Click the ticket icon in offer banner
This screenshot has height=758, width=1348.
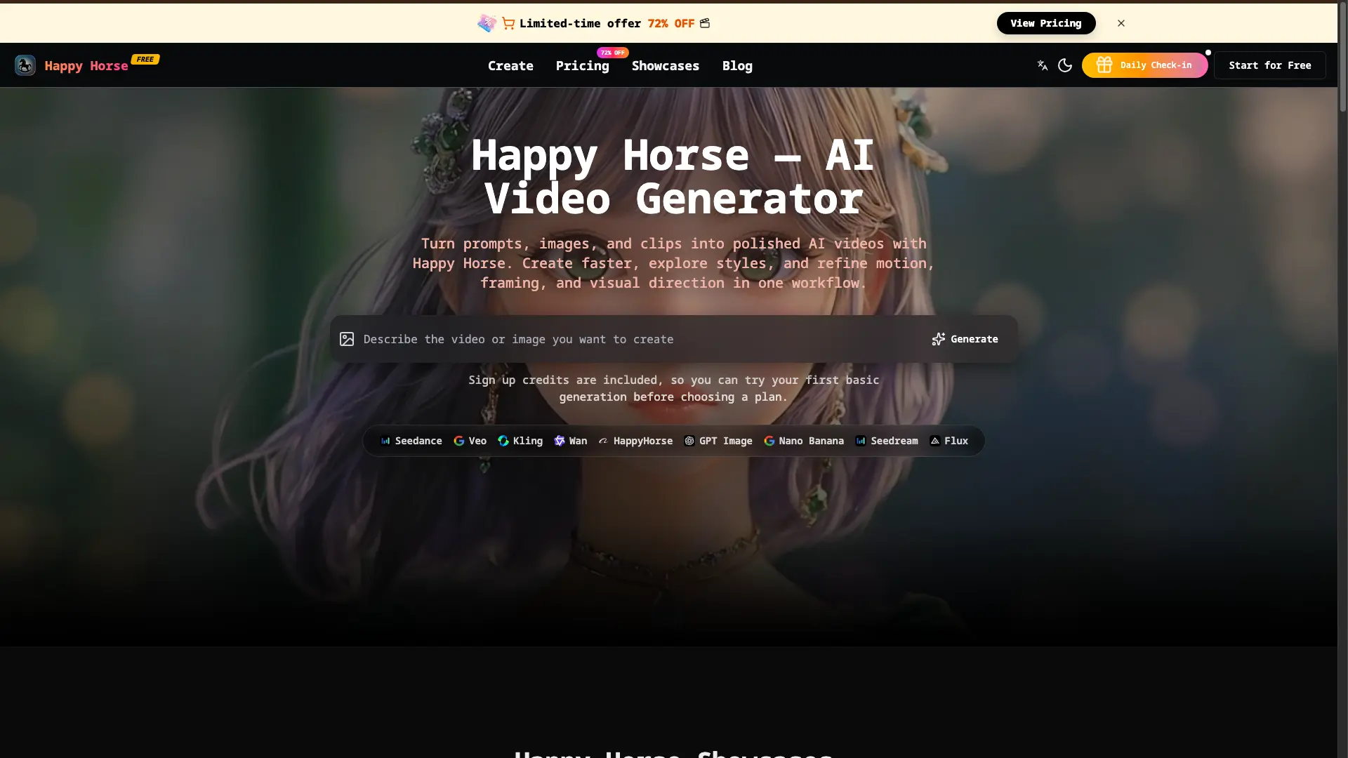tap(487, 23)
